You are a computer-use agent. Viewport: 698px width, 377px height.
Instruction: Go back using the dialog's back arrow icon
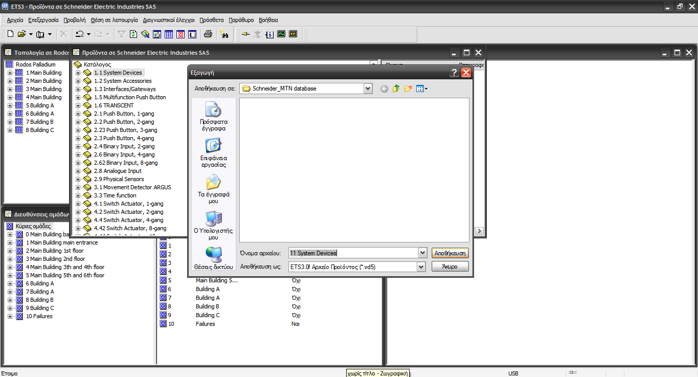pos(385,88)
